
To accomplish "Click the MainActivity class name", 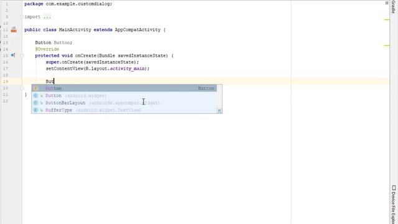I will pos(75,30).
